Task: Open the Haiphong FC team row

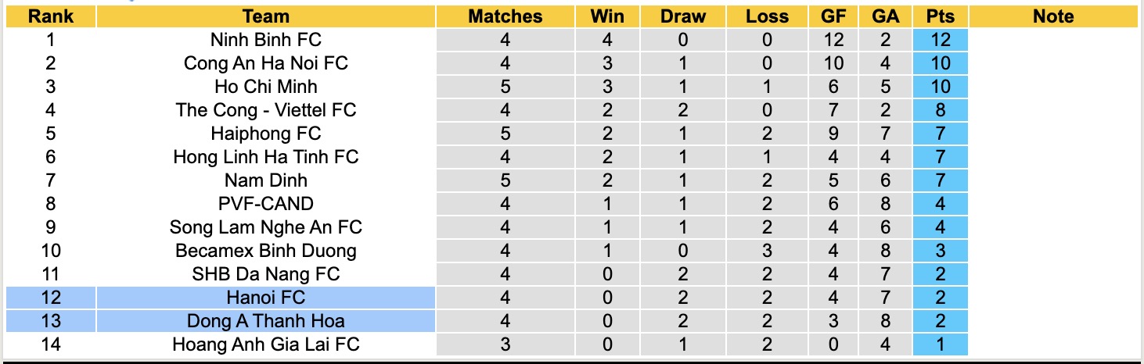Action: [266, 134]
